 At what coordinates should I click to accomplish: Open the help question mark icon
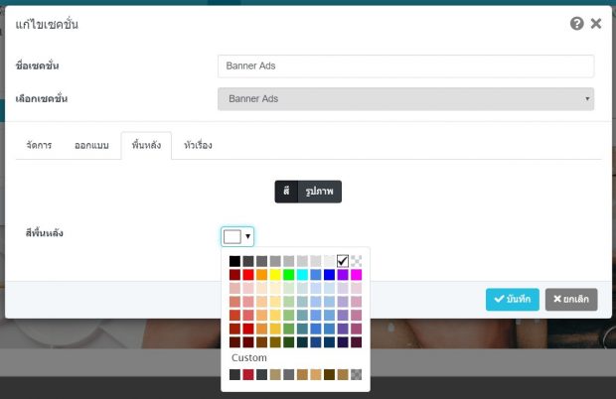click(x=576, y=24)
